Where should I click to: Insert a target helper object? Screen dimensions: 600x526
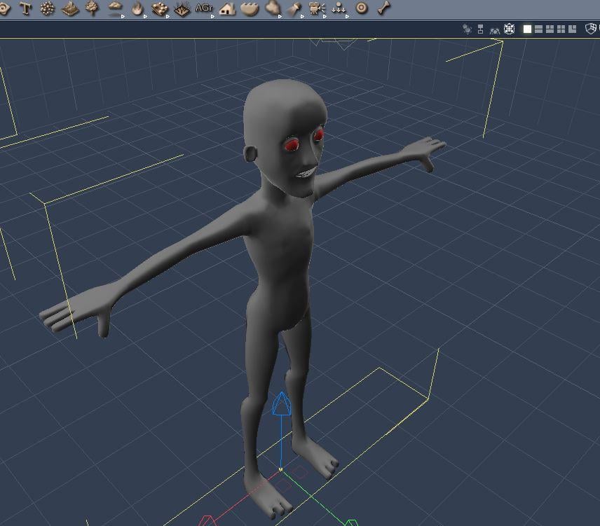tap(362, 8)
